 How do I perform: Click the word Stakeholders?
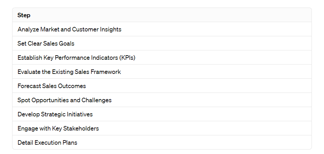[81, 128]
